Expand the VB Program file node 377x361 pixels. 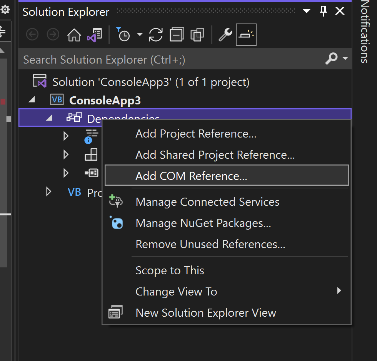tap(48, 192)
